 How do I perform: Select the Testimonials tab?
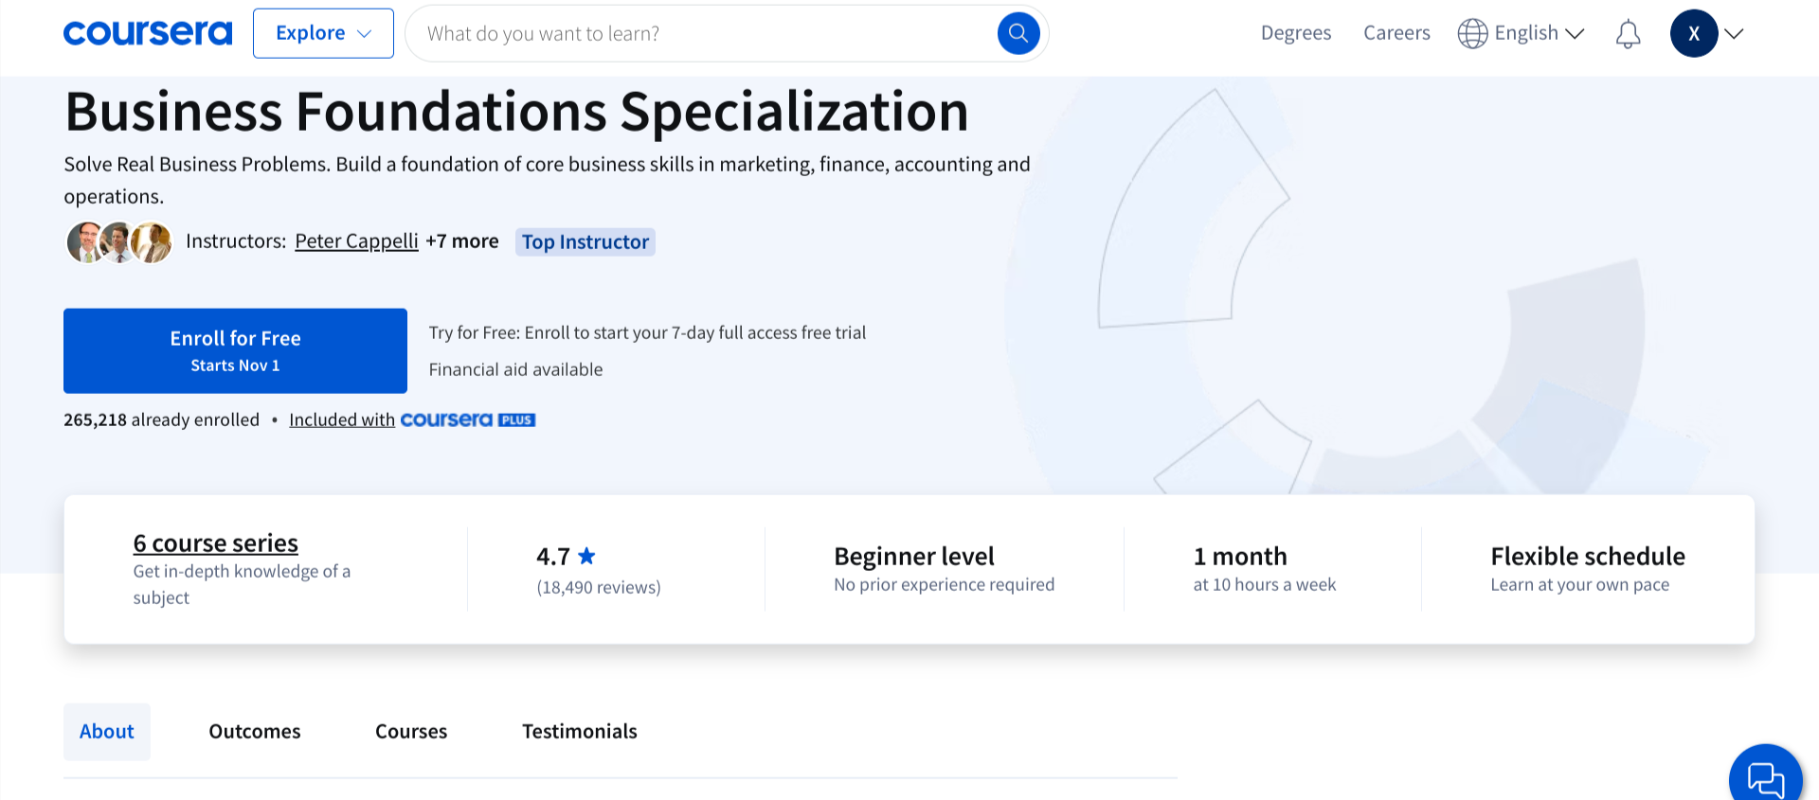pos(580,731)
